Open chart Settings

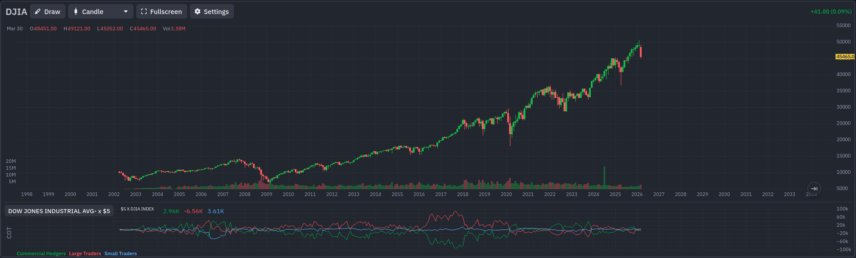212,12
